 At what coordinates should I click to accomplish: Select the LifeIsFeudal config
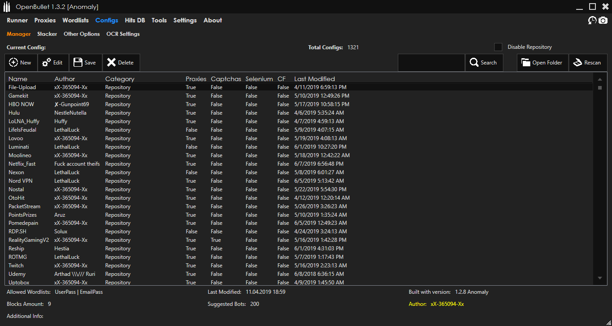click(x=300, y=130)
